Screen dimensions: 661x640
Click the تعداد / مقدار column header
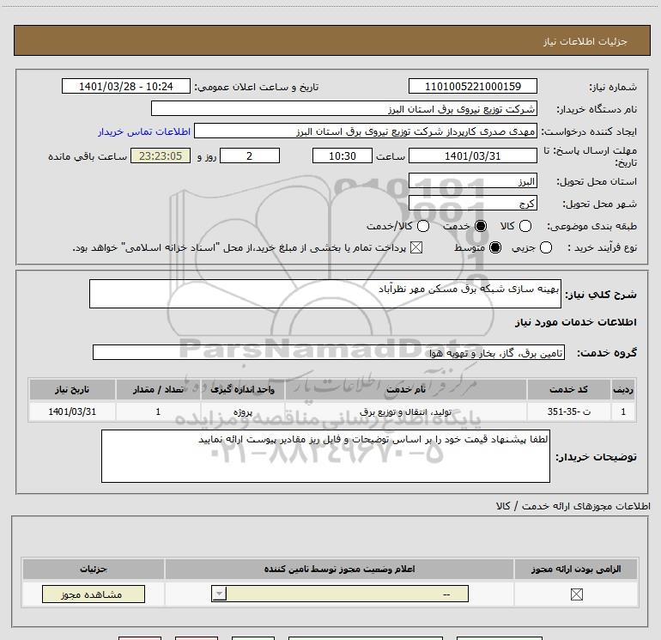[x=158, y=389]
